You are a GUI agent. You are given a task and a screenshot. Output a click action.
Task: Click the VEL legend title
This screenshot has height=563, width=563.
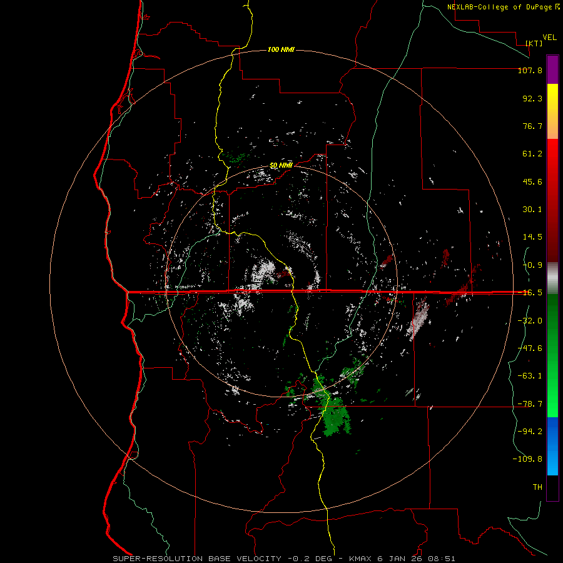pyautogui.click(x=549, y=38)
